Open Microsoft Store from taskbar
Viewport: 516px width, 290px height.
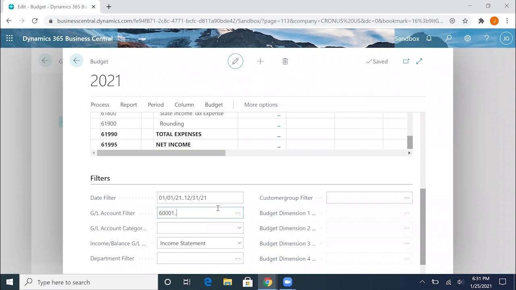248,282
